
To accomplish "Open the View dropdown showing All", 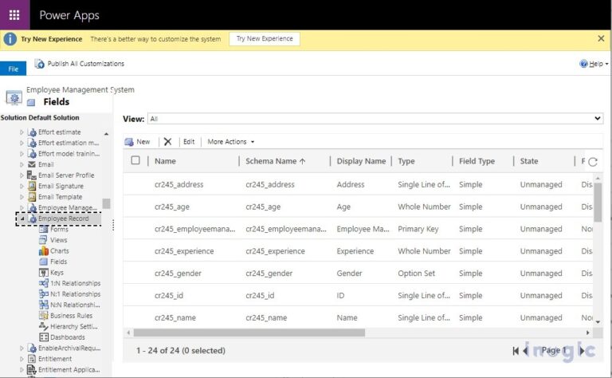I will click(x=375, y=119).
